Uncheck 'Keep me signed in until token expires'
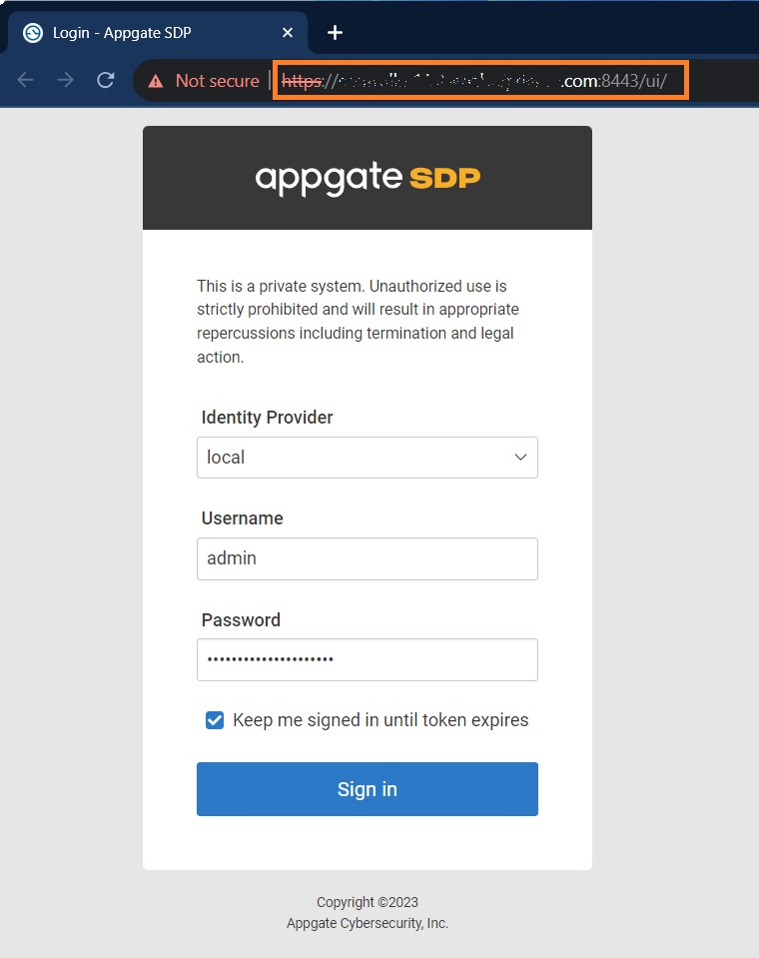759x958 pixels. [214, 718]
